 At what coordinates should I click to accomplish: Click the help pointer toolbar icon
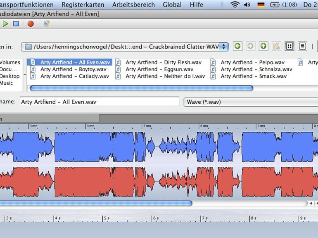point(46,24)
